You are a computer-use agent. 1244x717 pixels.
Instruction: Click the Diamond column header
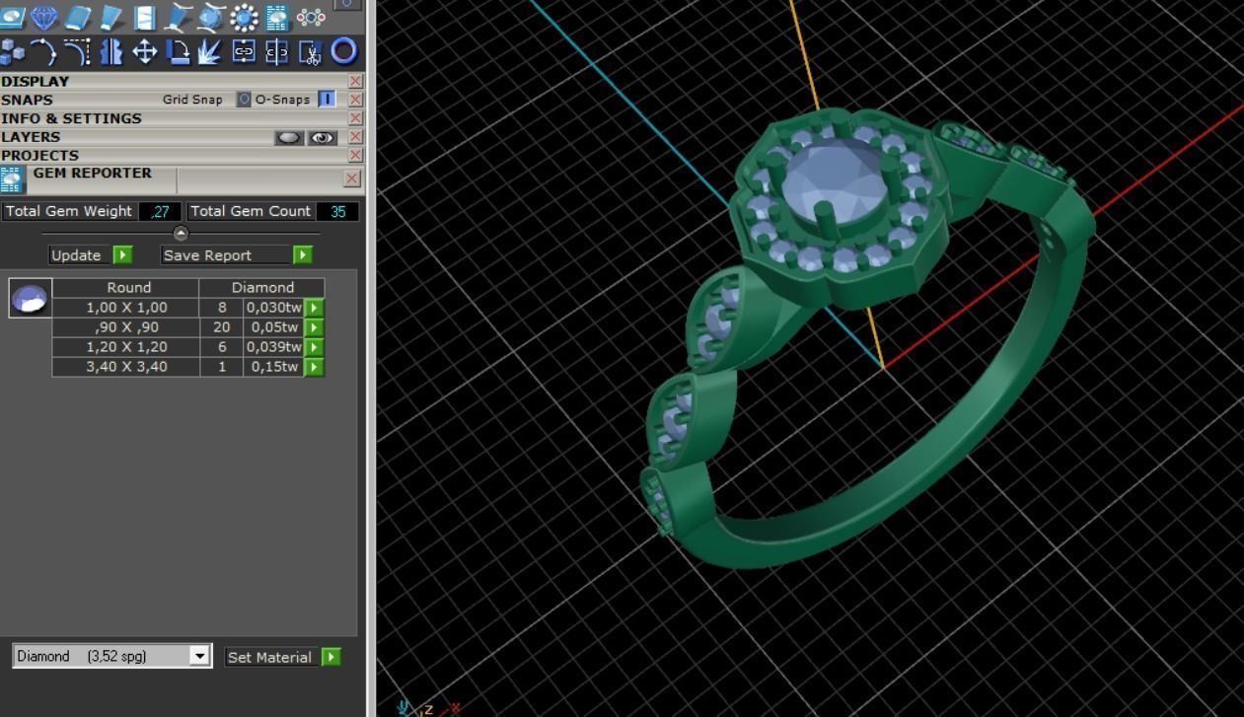[262, 287]
